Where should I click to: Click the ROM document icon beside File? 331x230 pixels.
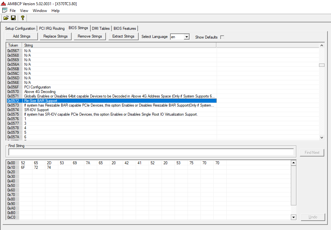[x=5, y=10]
